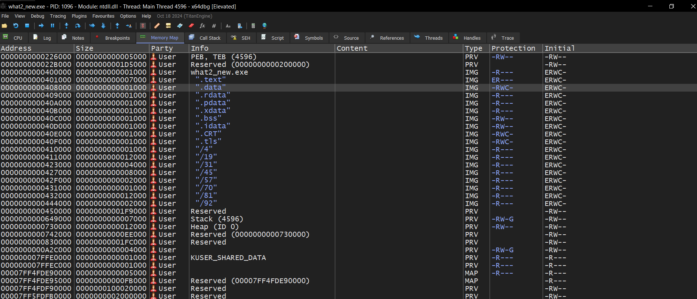Screen dimensions: 697x299
Task: Click the Step over curved arrow icon
Action: [78, 26]
